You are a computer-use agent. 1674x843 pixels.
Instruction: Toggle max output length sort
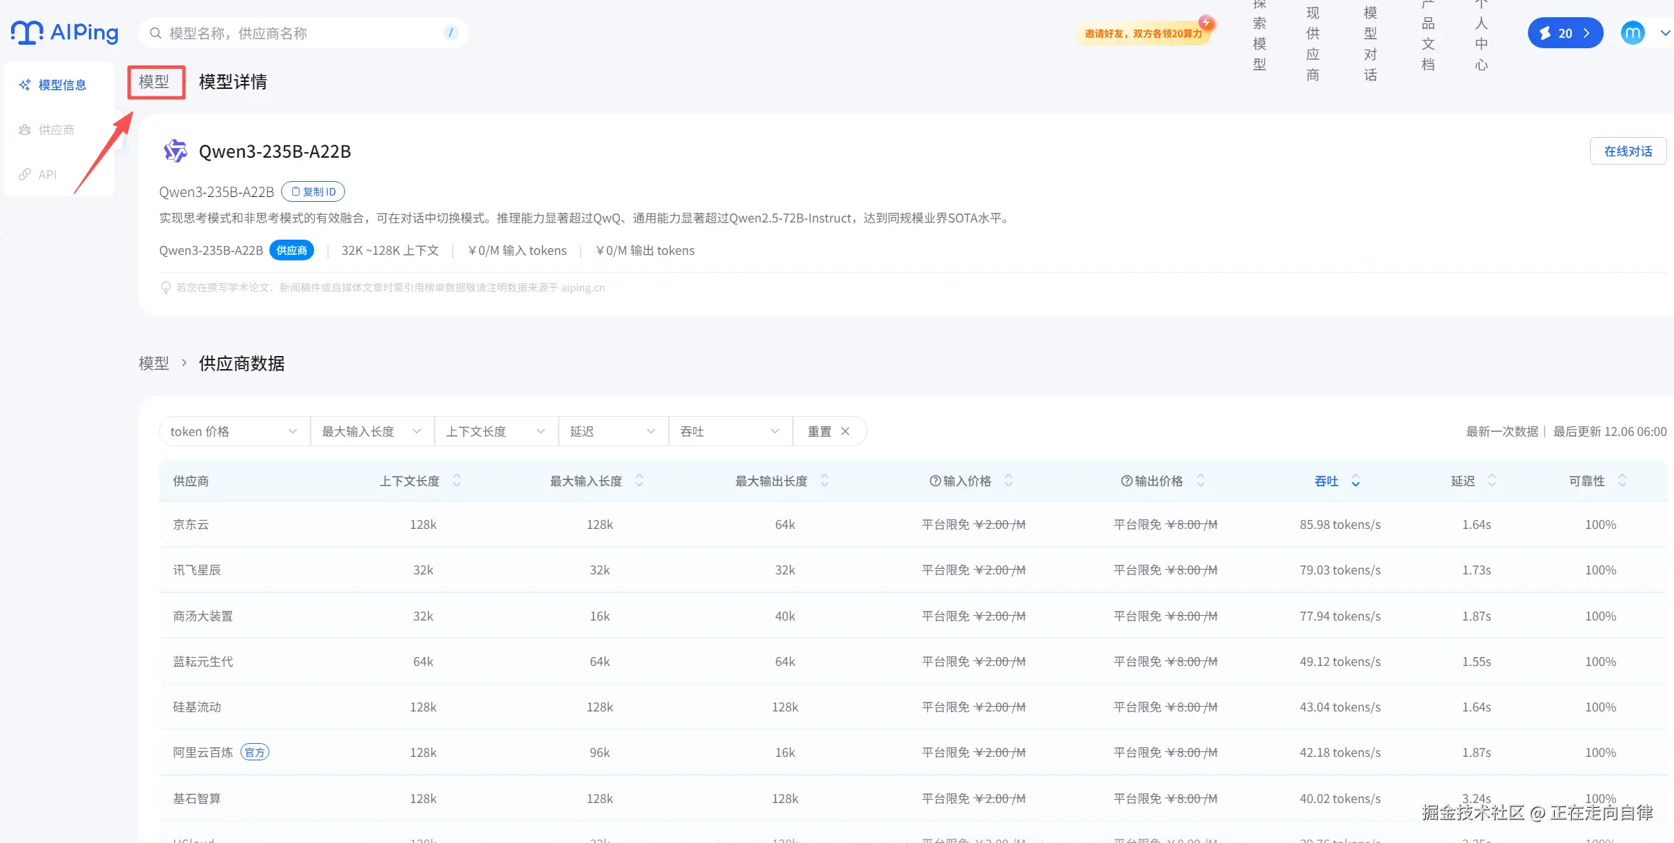click(x=825, y=481)
